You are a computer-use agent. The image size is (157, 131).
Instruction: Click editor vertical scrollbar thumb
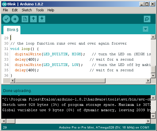[153, 69]
